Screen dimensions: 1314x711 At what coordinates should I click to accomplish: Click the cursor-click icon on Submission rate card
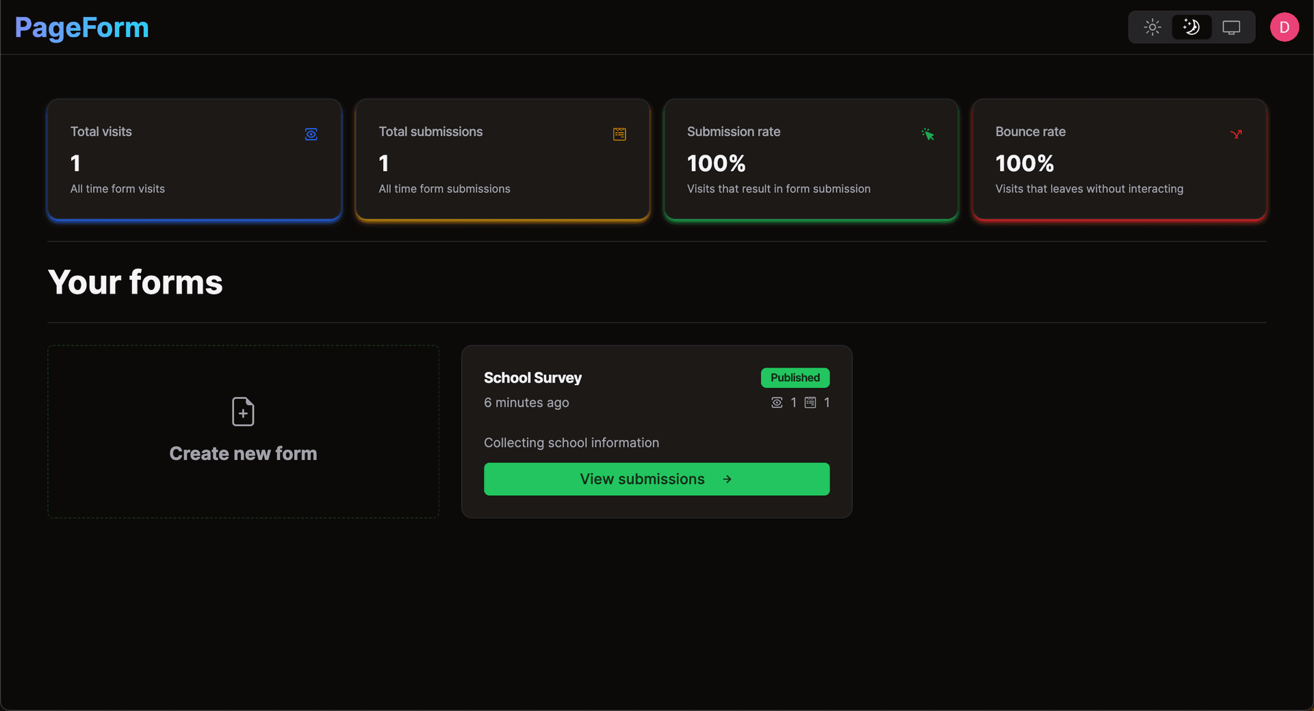928,134
